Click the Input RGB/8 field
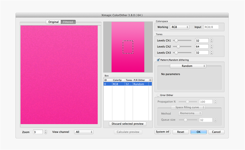Viewport: 245px width, 150px height. point(211,27)
